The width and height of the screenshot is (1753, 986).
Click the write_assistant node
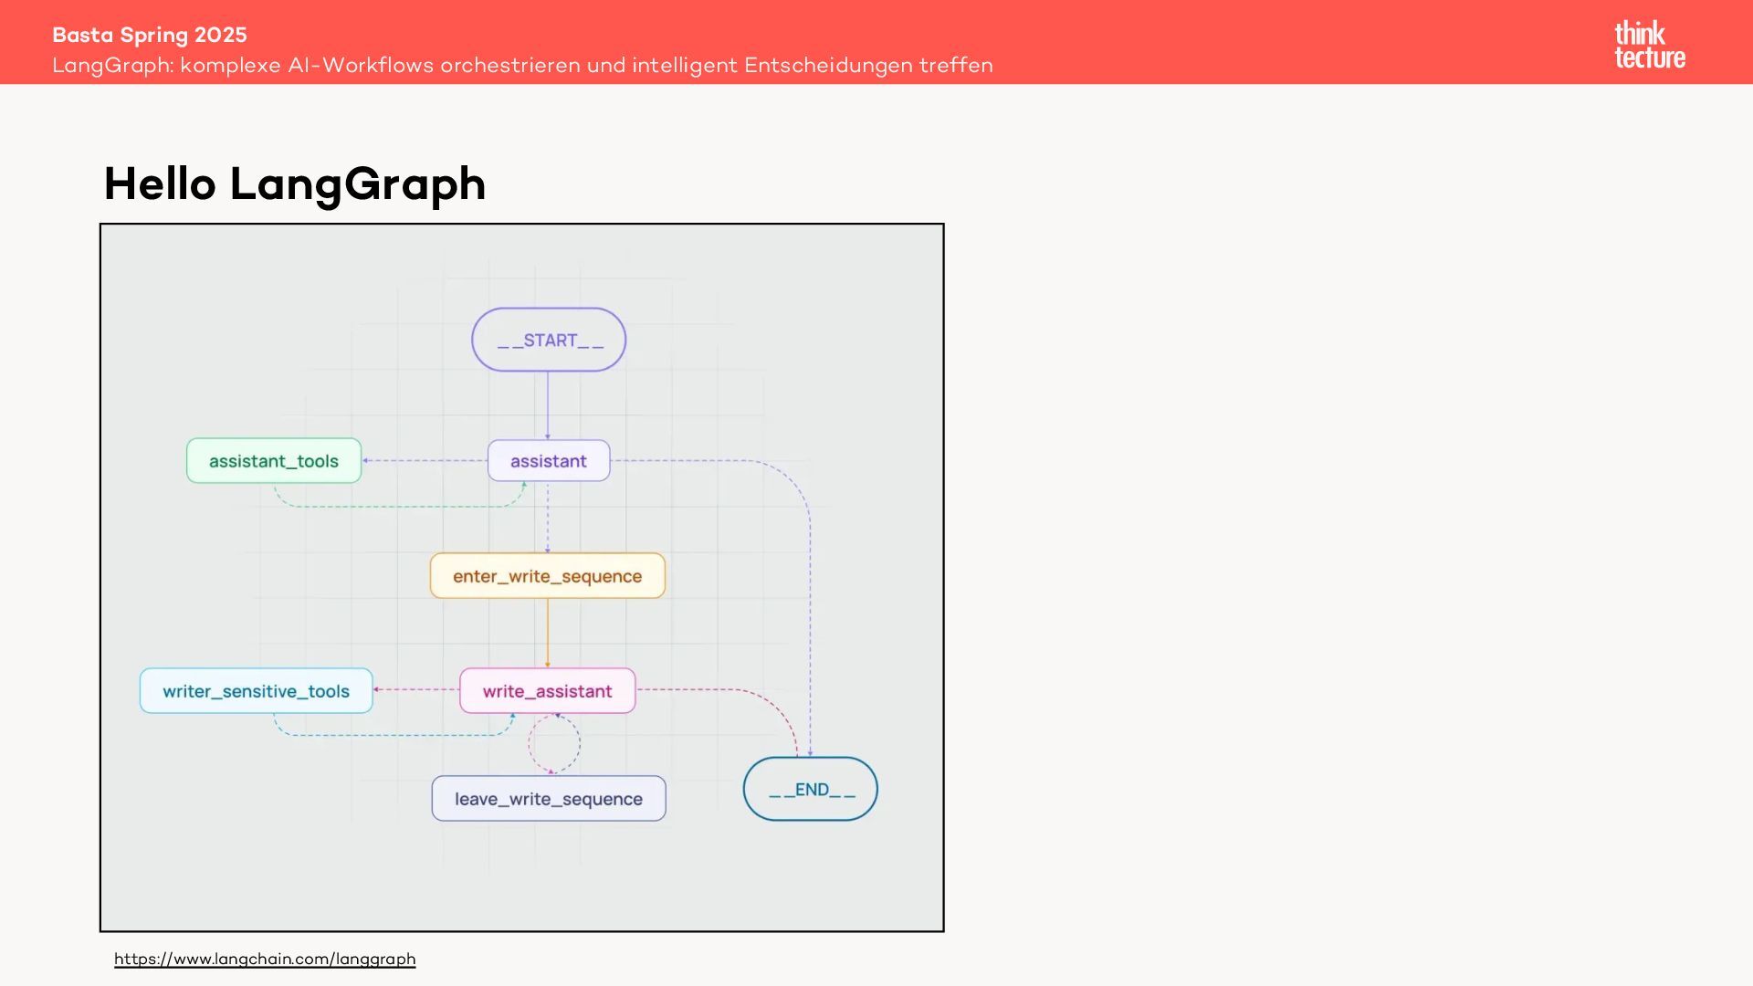pos(548,691)
